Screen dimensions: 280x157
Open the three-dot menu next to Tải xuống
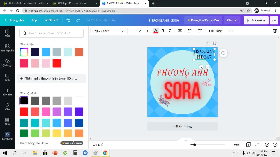[274, 20]
